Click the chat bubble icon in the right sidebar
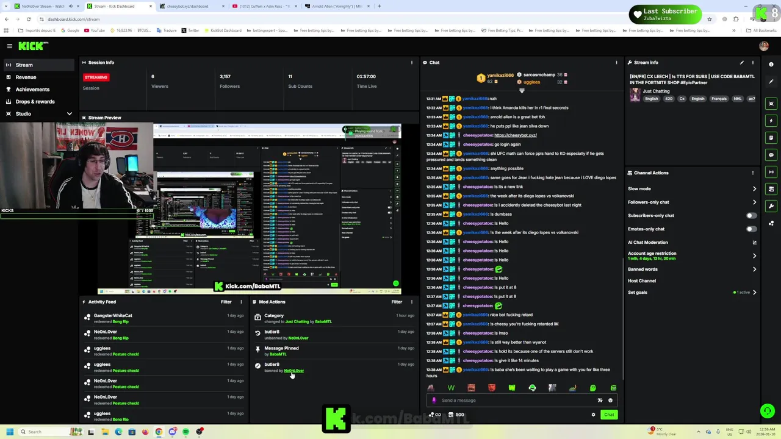Image resolution: width=781 pixels, height=439 pixels. coord(771,155)
